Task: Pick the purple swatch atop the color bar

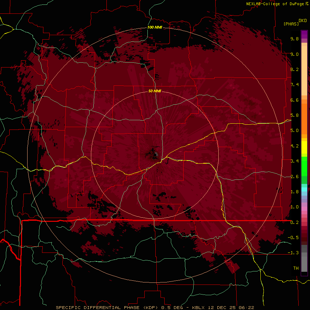Action: click(x=304, y=34)
